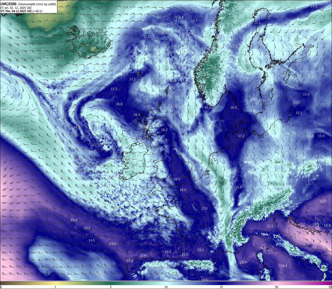Select the 13.6 map value
The width and height of the screenshot is (332, 289).
click(x=262, y=100)
